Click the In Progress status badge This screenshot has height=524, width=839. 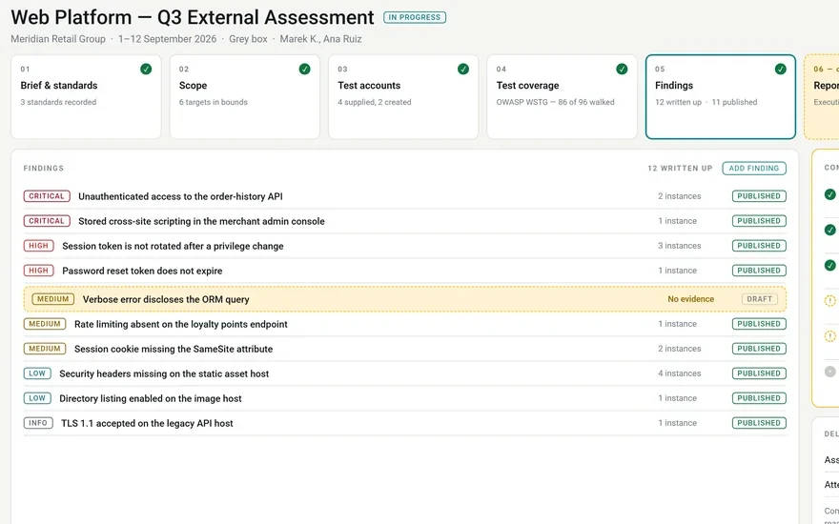click(x=415, y=17)
